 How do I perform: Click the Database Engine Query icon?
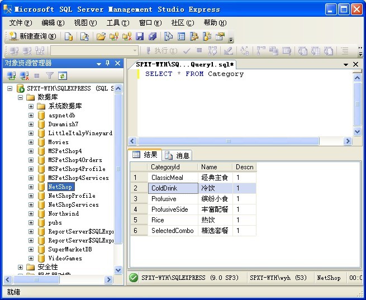click(x=68, y=36)
